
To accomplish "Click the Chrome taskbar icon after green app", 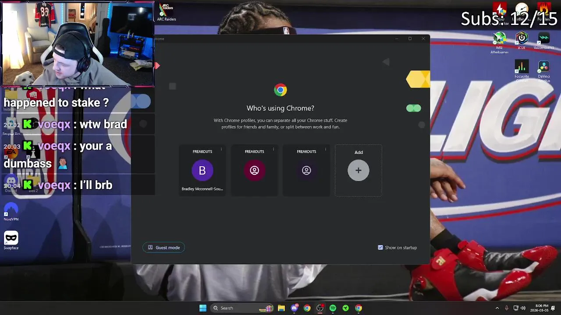I will (x=359, y=308).
